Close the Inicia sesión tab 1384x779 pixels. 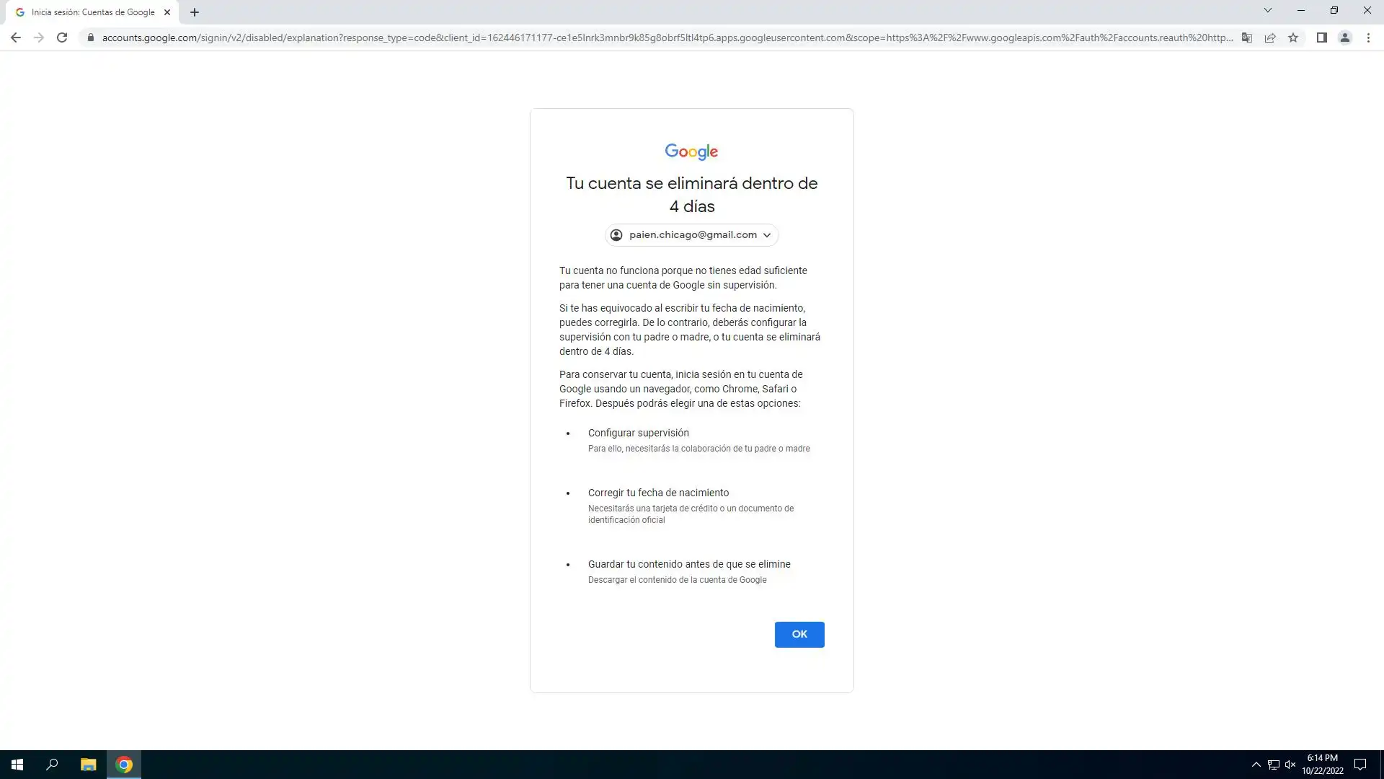tap(167, 12)
